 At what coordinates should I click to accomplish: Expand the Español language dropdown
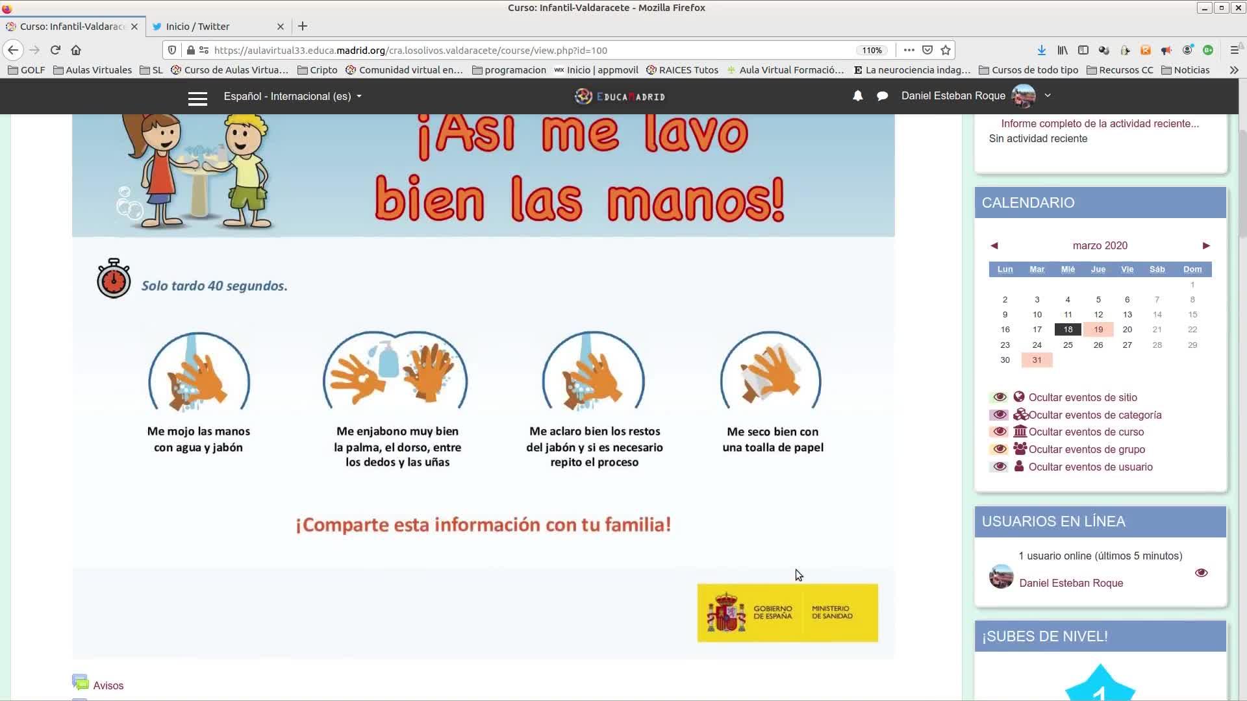tap(292, 96)
